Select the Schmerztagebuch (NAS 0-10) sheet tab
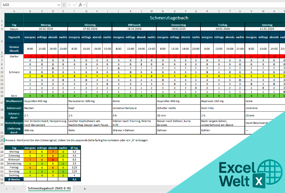285x193 pixels. (50, 189)
